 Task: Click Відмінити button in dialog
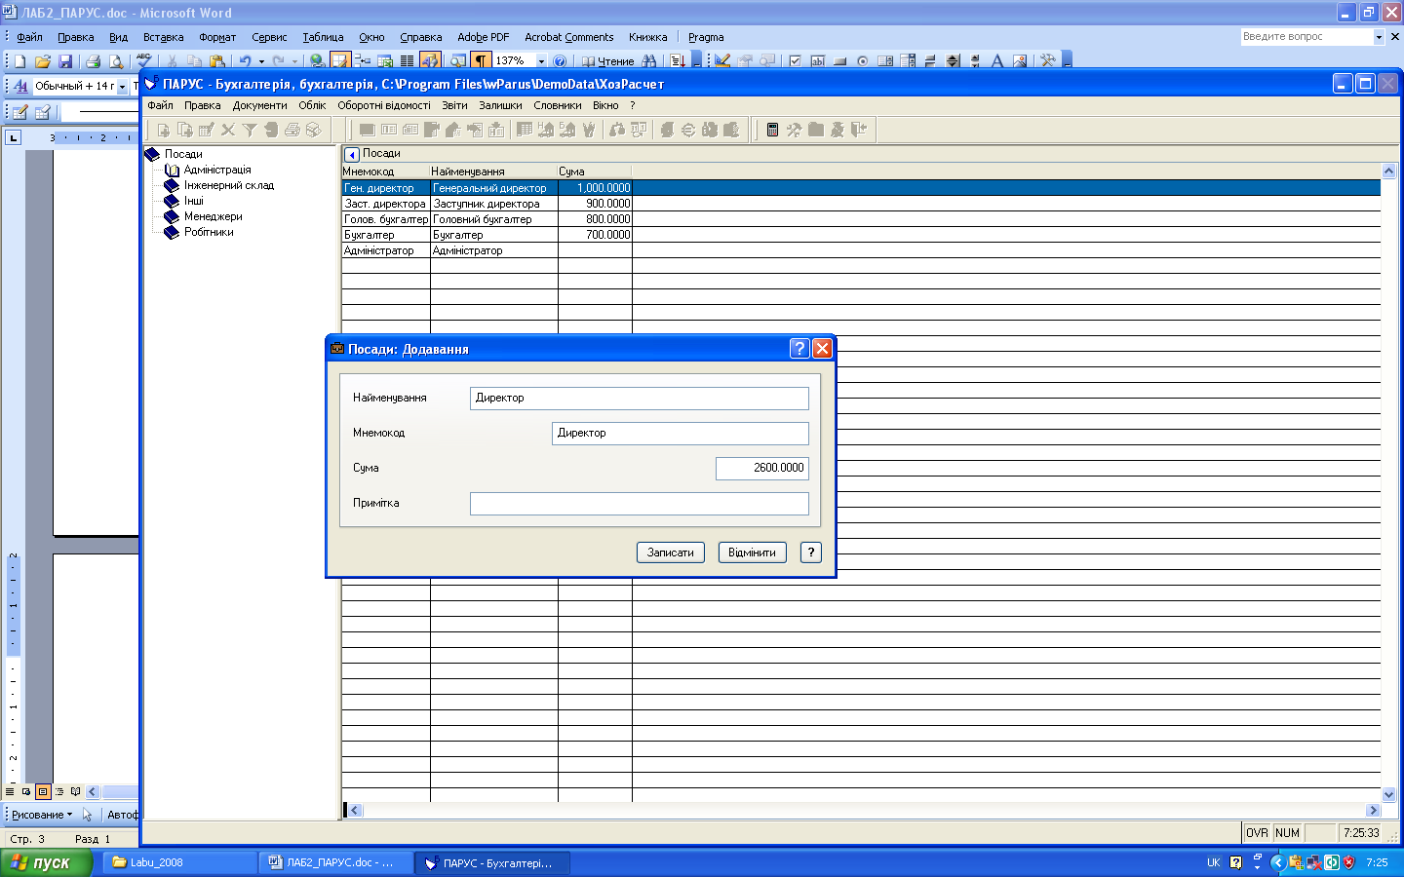752,553
